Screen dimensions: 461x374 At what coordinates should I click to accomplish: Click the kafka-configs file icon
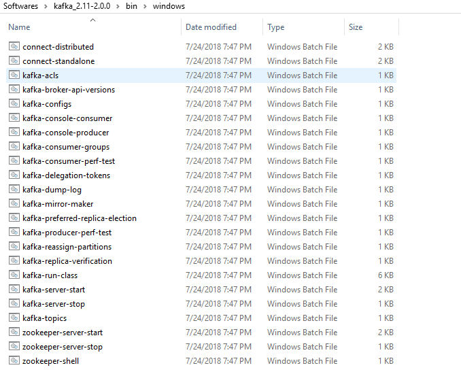click(x=15, y=104)
